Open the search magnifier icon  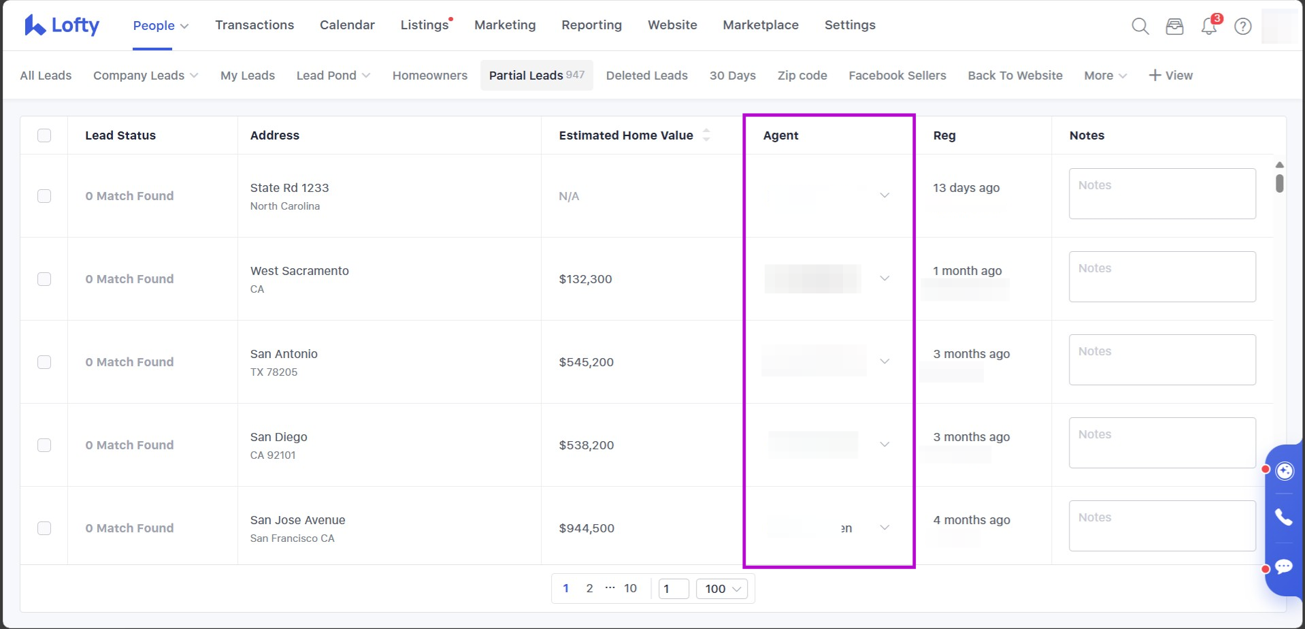(1140, 26)
